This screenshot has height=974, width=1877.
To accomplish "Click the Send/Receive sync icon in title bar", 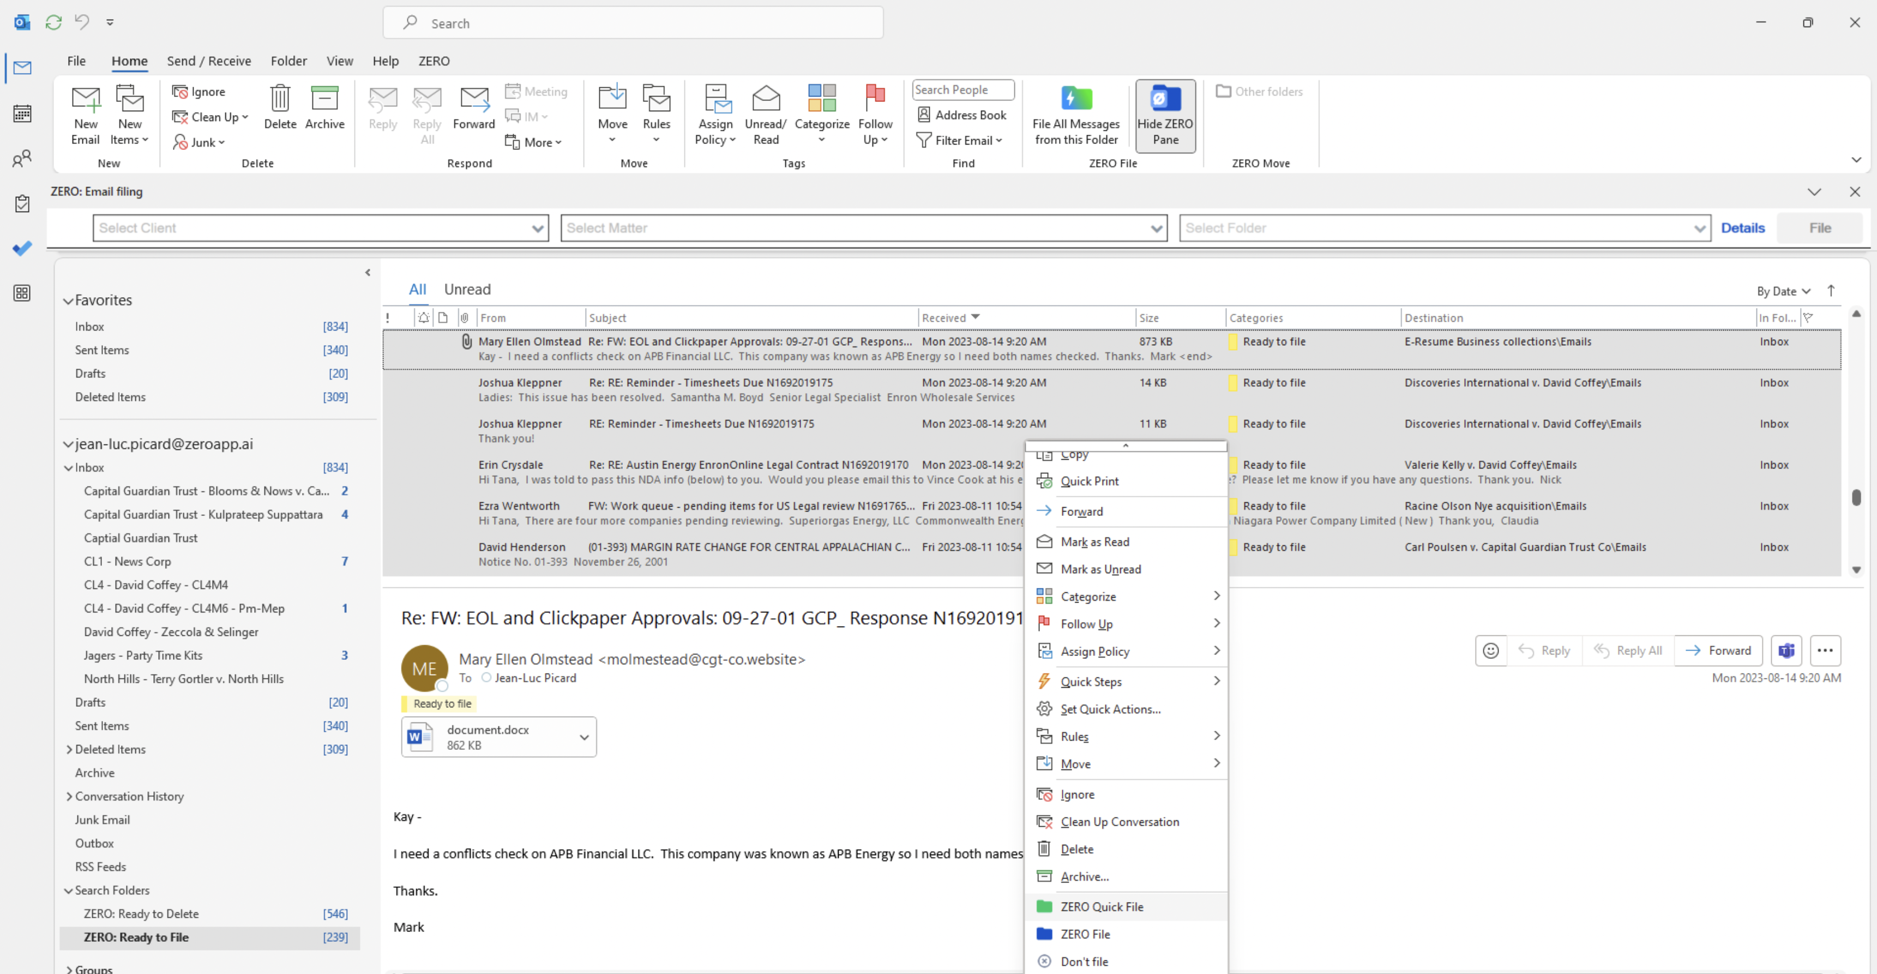I will point(53,22).
